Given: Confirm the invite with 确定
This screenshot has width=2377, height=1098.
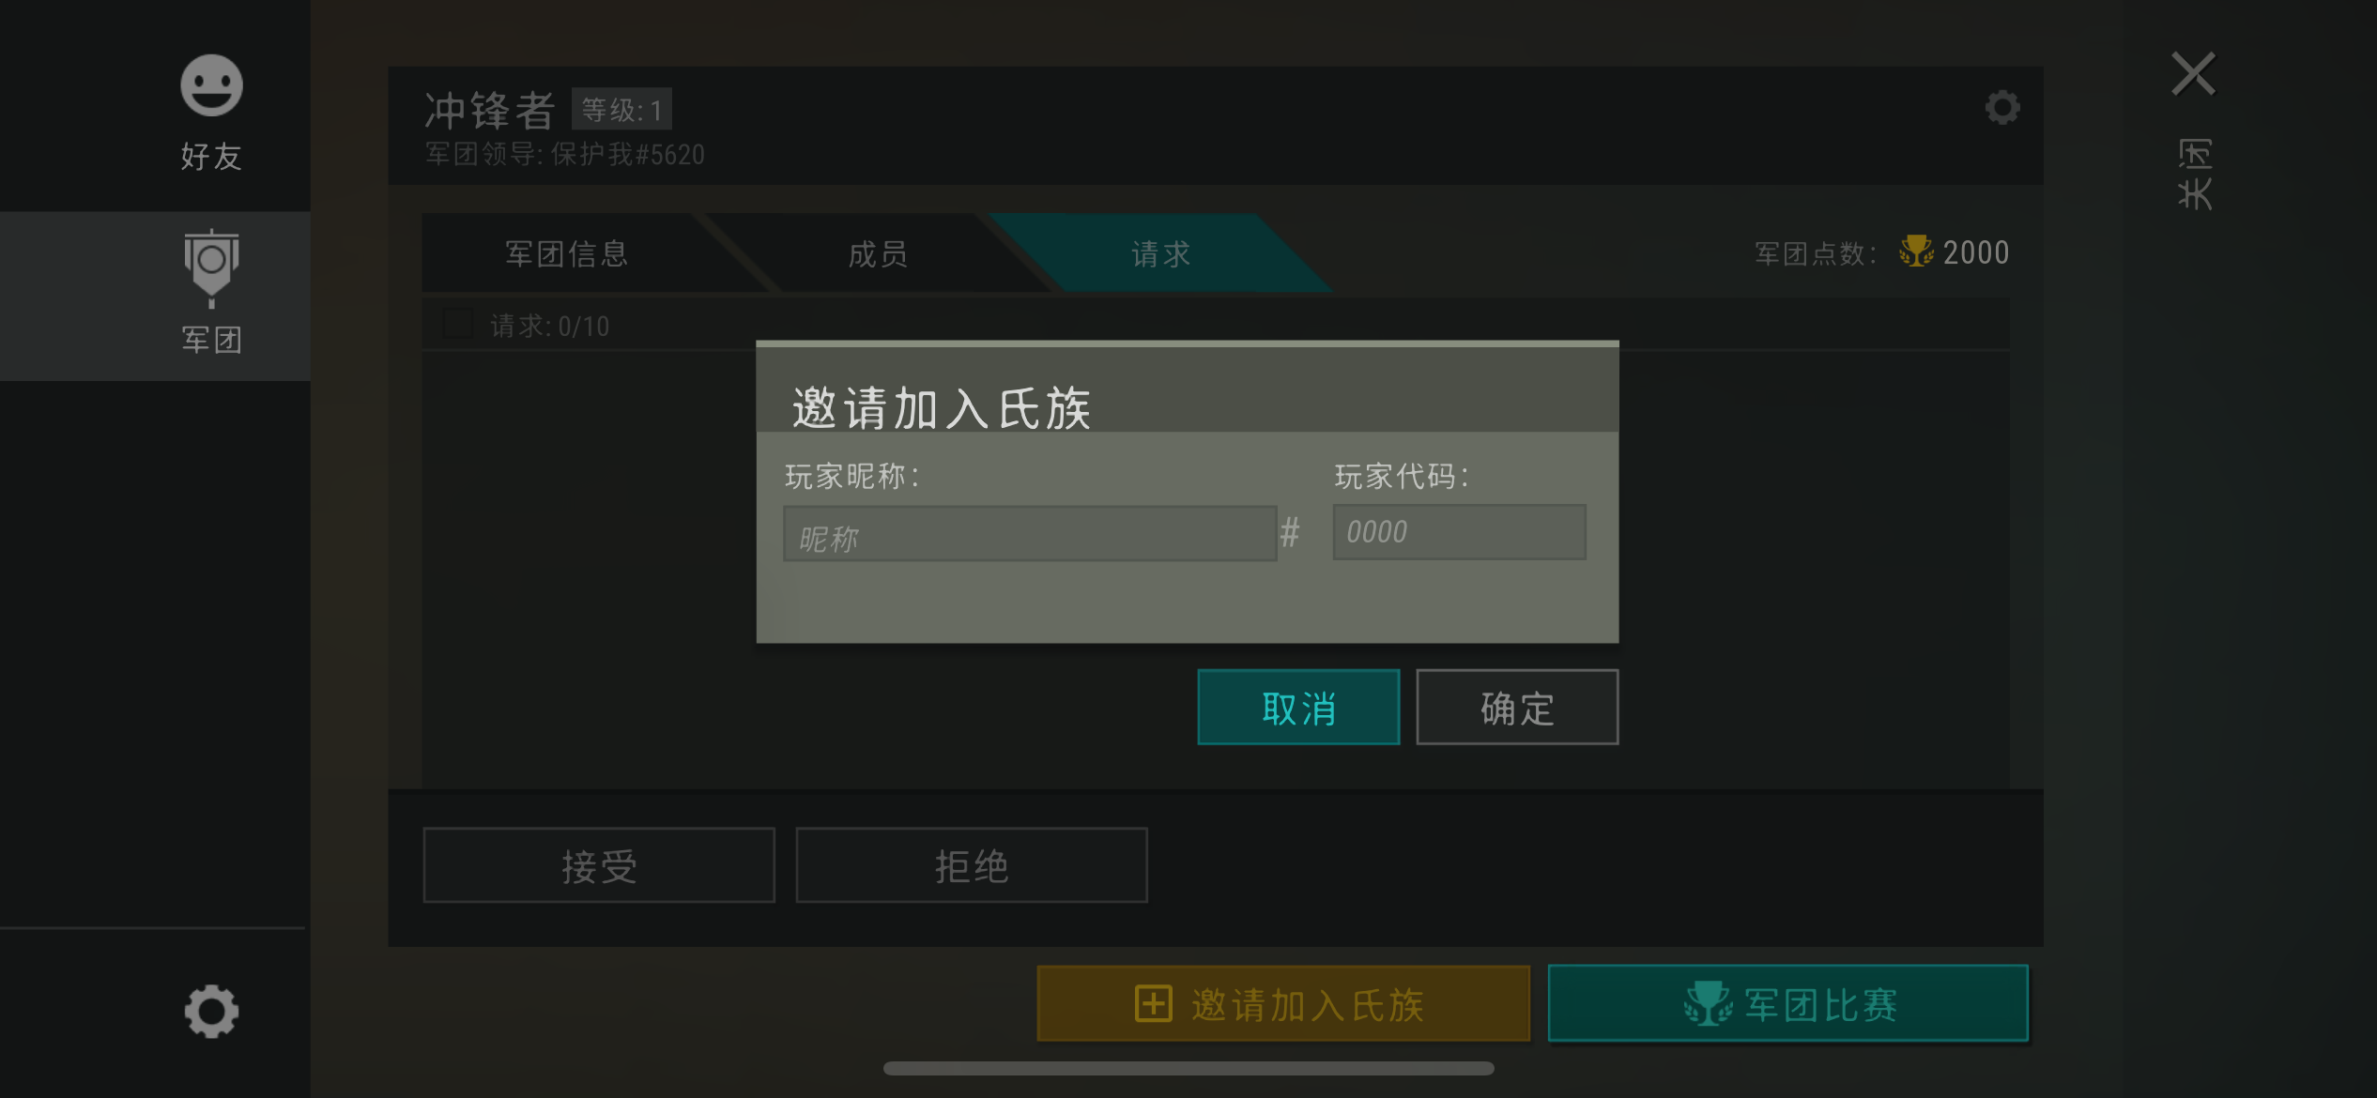Looking at the screenshot, I should click(1517, 708).
